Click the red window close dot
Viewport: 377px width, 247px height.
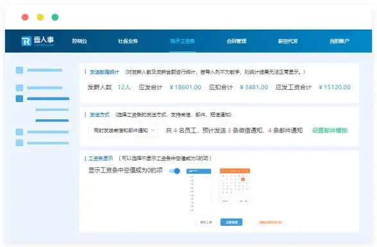click(25, 17)
